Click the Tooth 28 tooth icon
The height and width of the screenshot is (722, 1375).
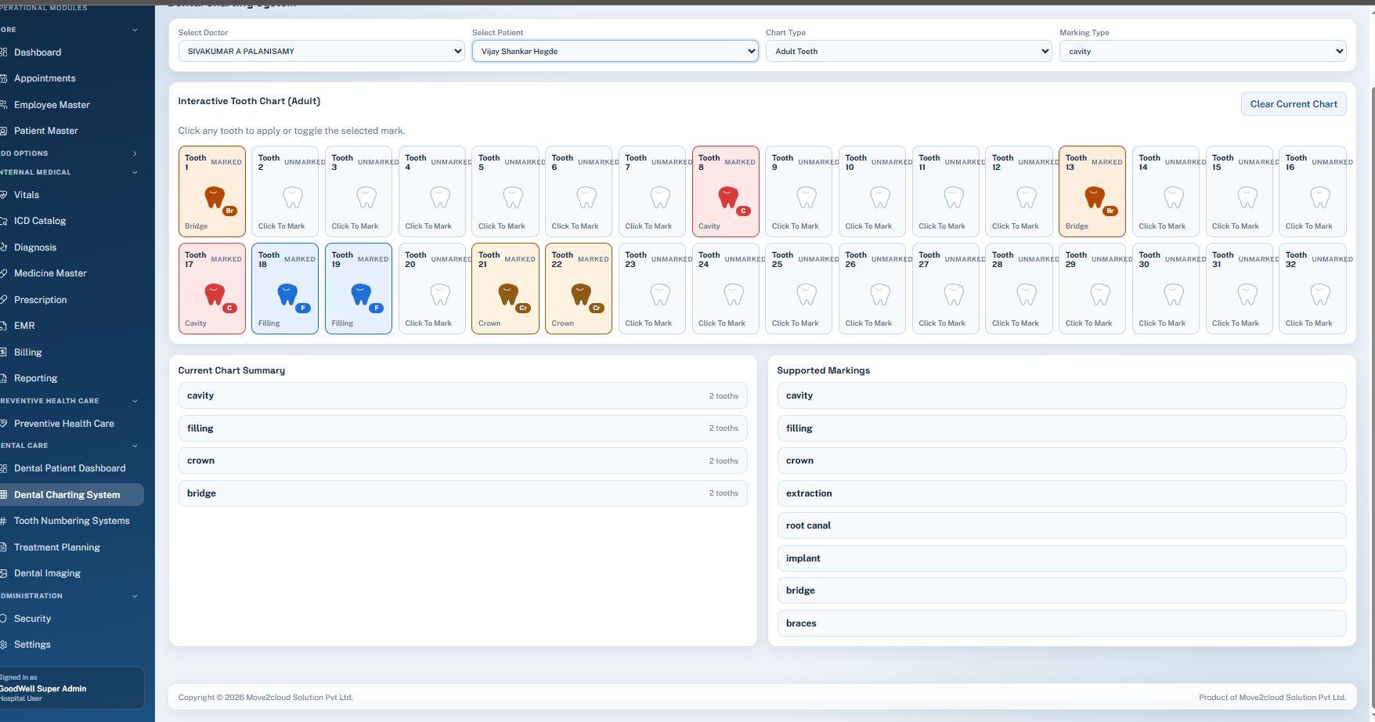tap(1027, 294)
